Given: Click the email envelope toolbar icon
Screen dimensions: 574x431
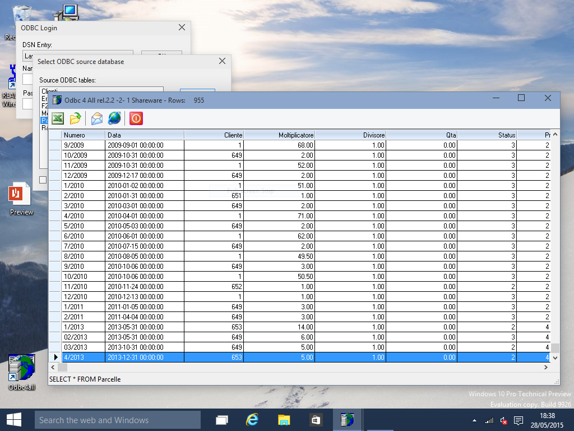Looking at the screenshot, I should tap(97, 118).
